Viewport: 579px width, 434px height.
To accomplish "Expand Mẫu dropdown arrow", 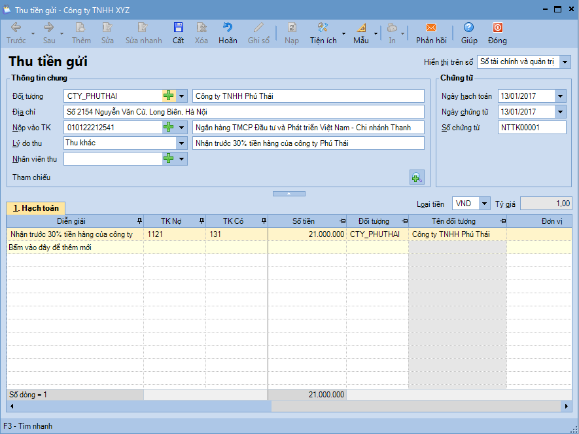I will (x=376, y=33).
